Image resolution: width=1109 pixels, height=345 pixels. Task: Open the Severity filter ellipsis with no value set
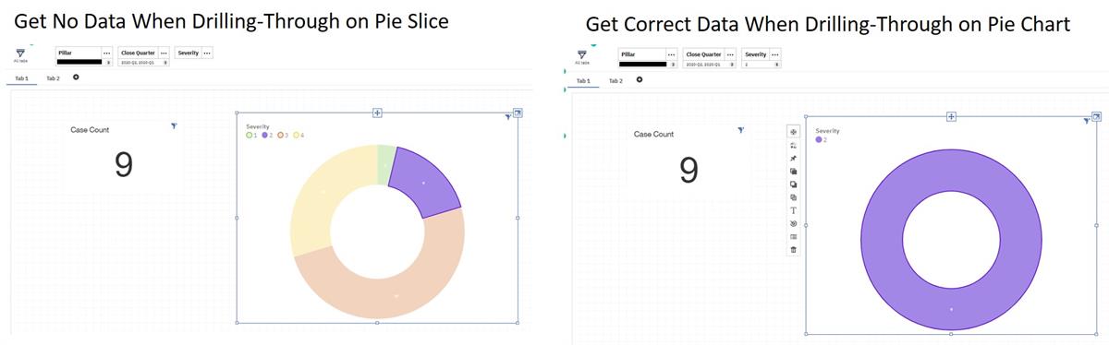[207, 54]
